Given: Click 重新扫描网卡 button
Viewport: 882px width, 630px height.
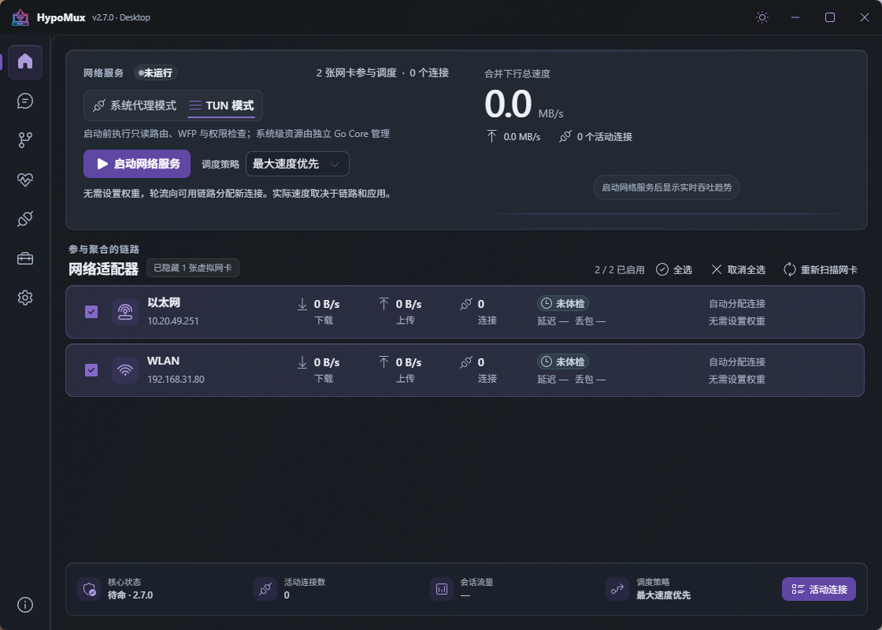Looking at the screenshot, I should [x=820, y=270].
